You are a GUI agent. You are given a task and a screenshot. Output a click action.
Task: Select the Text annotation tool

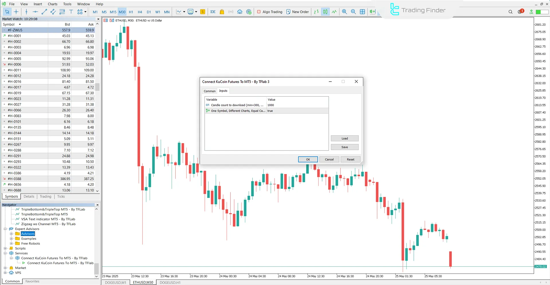click(x=71, y=12)
